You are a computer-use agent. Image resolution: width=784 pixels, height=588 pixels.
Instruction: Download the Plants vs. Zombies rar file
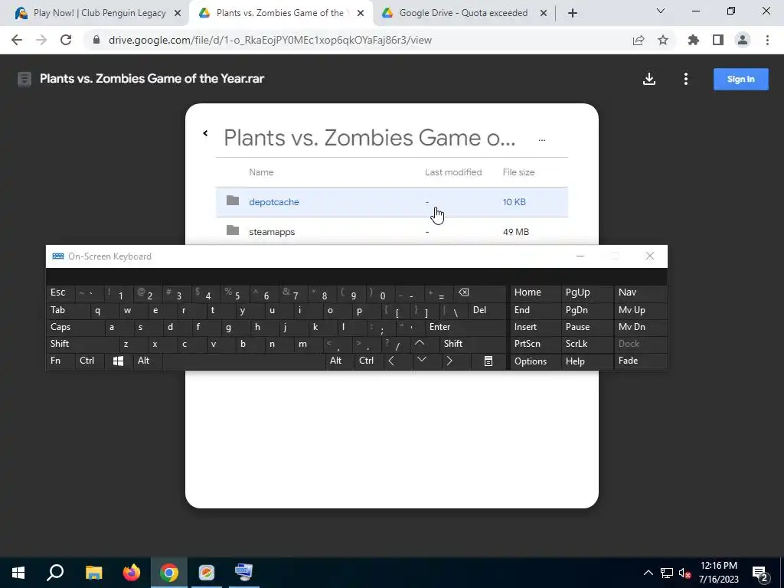pos(649,79)
